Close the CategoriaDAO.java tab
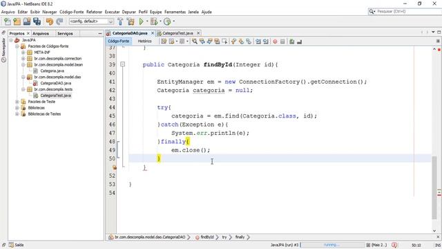 click(153, 33)
